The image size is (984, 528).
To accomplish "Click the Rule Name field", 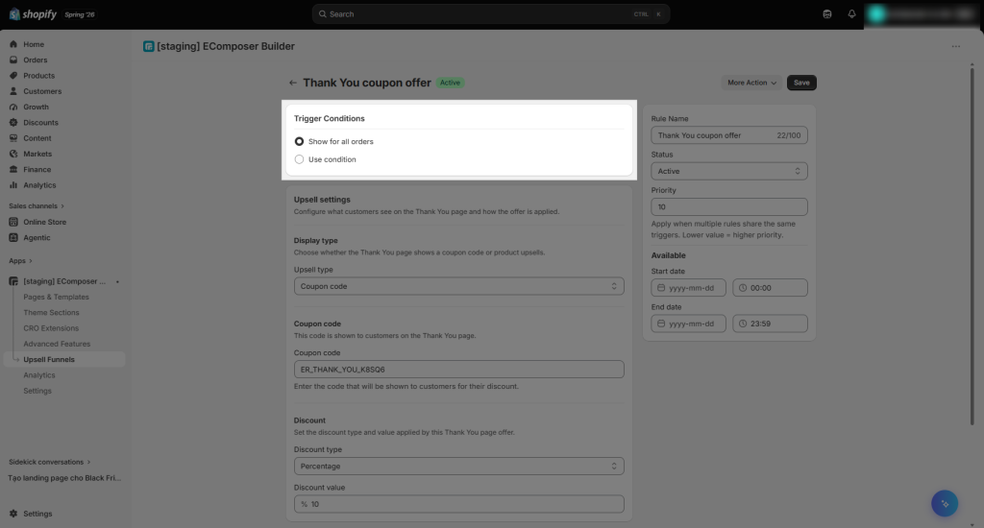I will pos(729,135).
